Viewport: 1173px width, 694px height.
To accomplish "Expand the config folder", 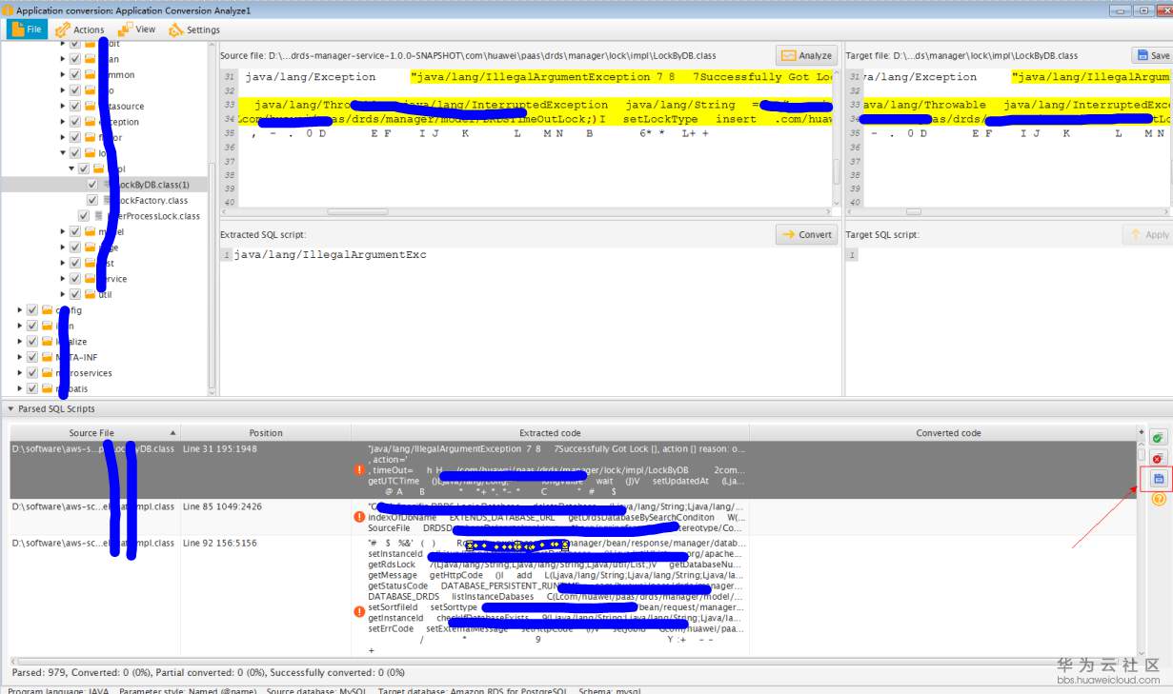I will point(21,310).
